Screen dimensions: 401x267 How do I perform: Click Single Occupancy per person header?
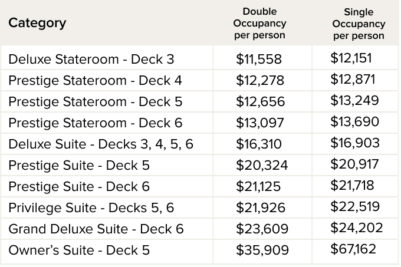tap(359, 24)
